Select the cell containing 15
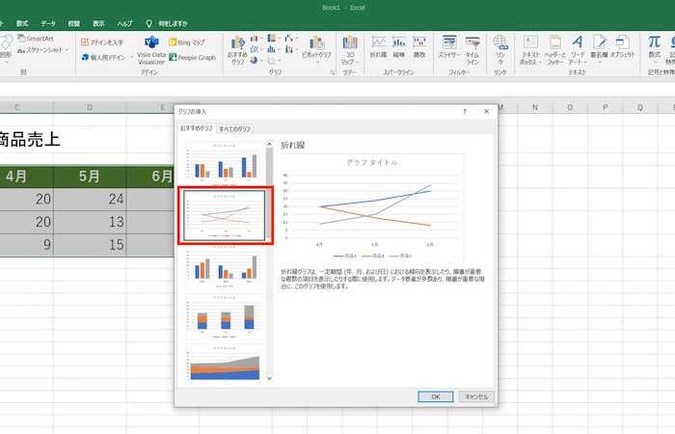Screen dimensions: 675x434 (x=90, y=245)
